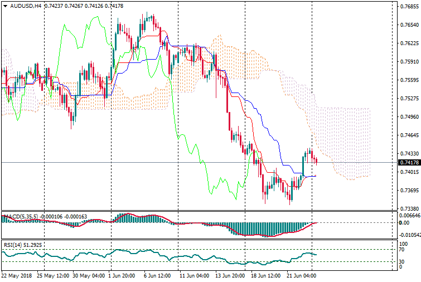Click the 22 May 2018 date label

click(17, 275)
